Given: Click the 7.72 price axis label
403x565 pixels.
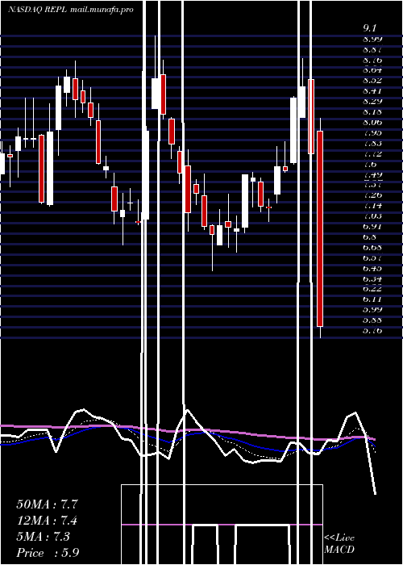Looking at the screenshot, I should [372, 153].
